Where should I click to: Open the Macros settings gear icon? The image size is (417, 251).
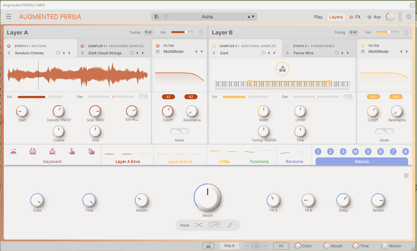(x=406, y=176)
